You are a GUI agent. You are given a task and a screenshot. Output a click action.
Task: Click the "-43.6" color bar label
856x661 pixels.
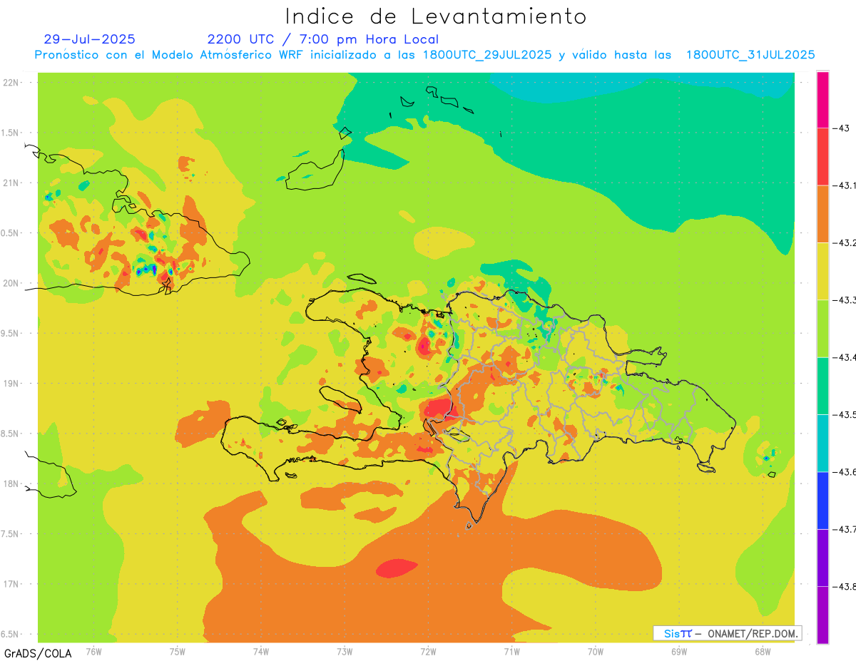click(845, 472)
